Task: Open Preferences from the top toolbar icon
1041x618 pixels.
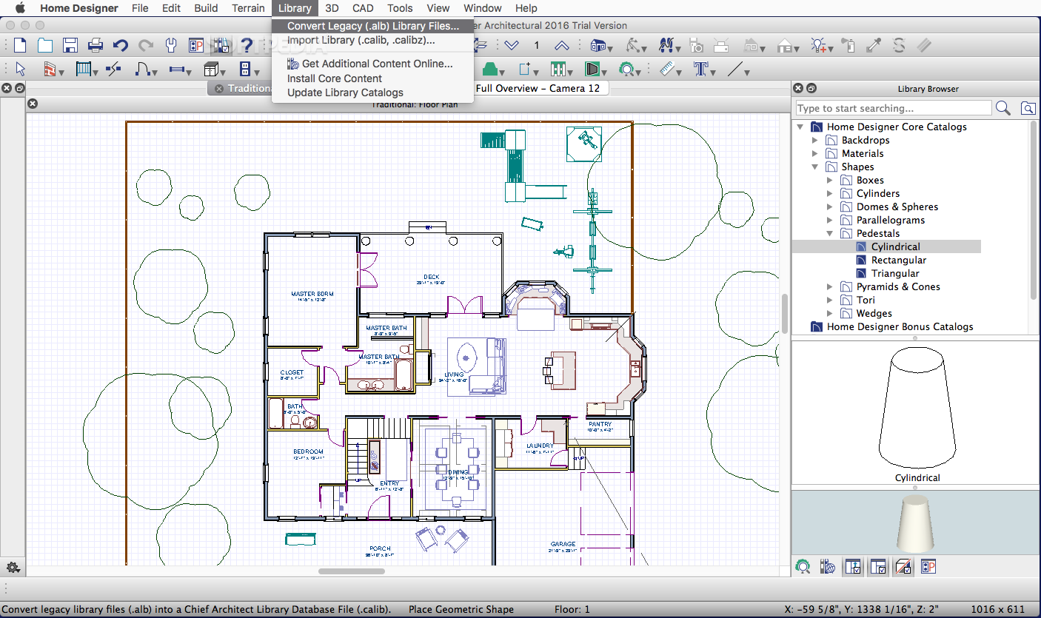Action: coord(196,45)
